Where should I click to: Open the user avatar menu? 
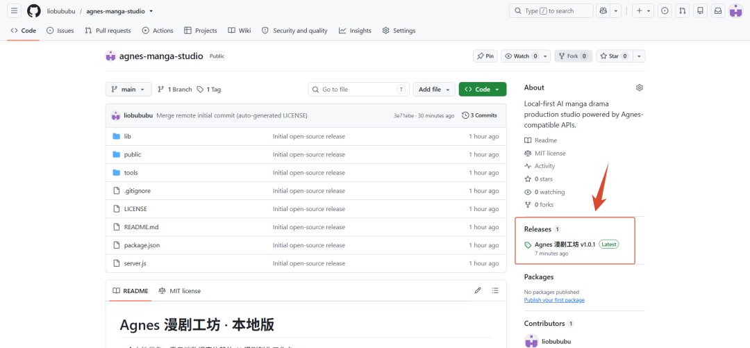(735, 10)
